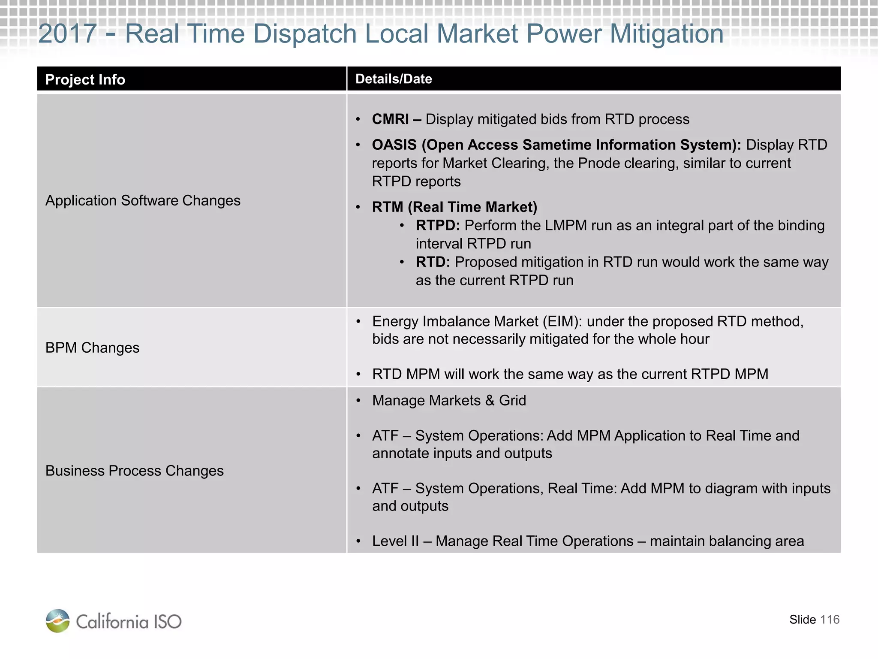Click 'ATF – System Operations: Add MPM Application' bullet
The image size is (878, 659).
pos(586,444)
